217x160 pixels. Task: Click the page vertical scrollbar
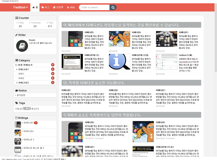(x=216, y=38)
